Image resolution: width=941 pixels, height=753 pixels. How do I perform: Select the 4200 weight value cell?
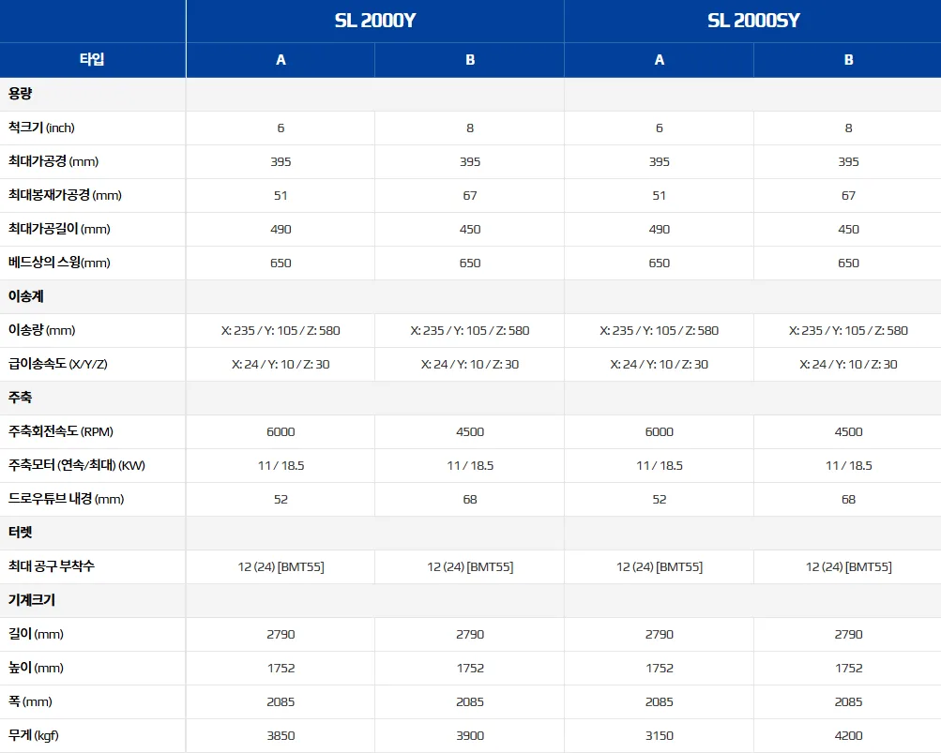click(x=848, y=735)
